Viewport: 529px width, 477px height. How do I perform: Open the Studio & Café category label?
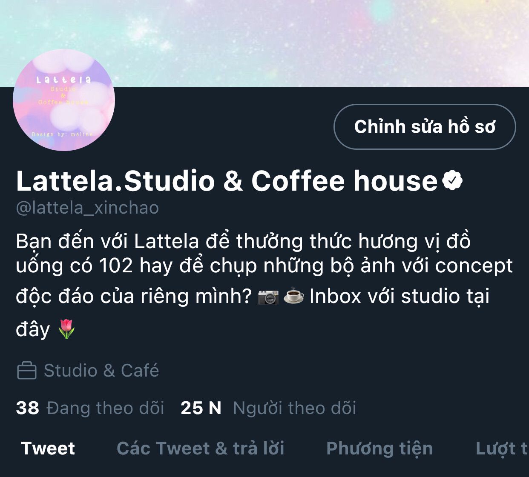[x=101, y=371]
